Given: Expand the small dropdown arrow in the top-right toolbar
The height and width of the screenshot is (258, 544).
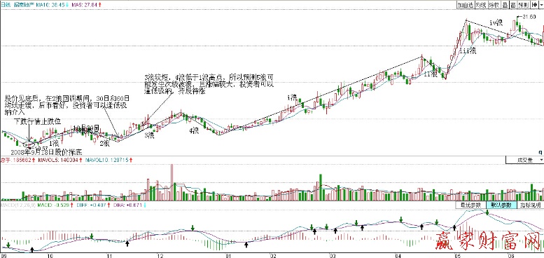Looking at the screenshot, I should coord(541,5).
